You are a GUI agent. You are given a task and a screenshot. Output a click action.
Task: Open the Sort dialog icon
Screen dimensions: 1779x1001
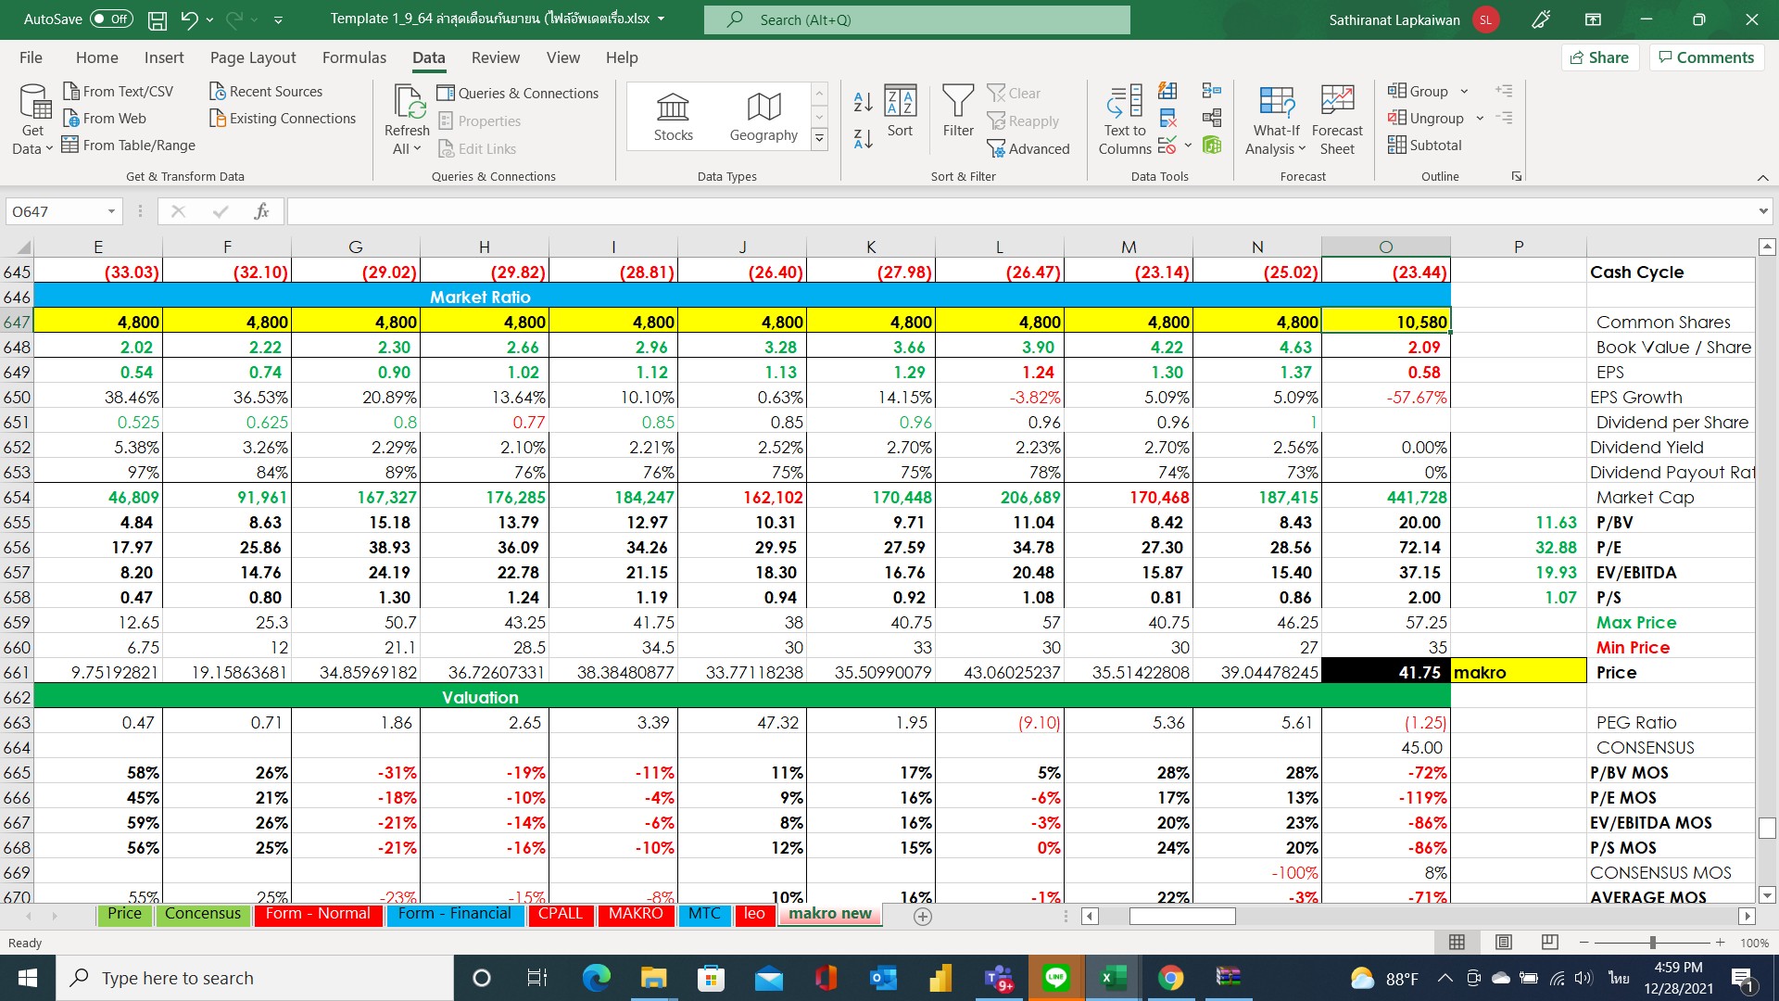click(900, 111)
